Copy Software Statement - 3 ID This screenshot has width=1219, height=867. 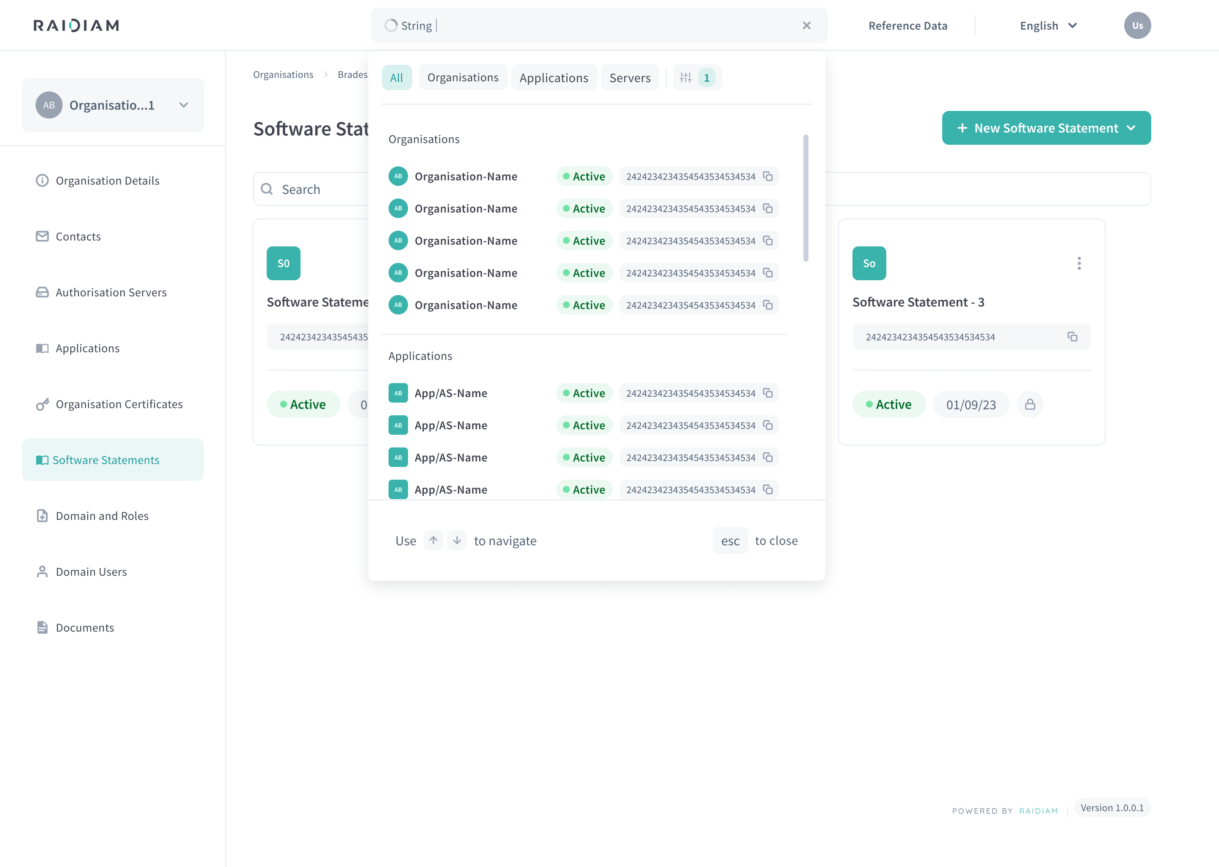1072,336
